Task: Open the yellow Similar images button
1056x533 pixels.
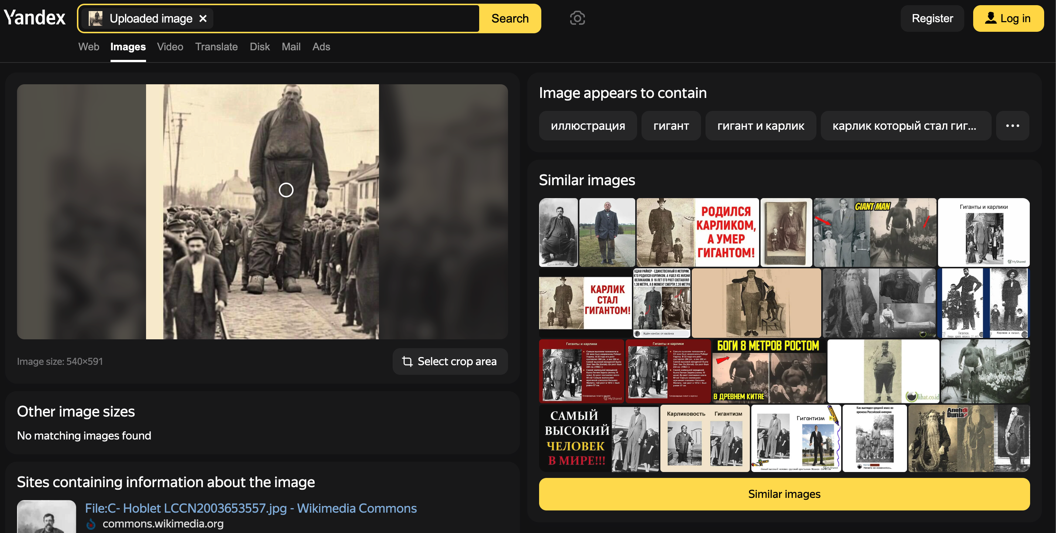Action: click(784, 494)
